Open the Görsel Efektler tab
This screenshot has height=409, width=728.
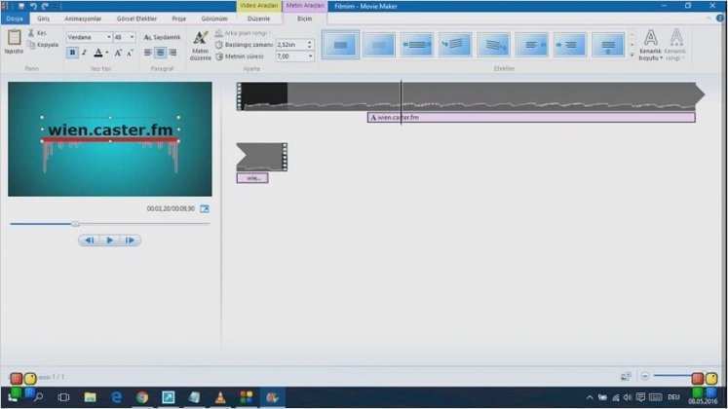(136, 19)
